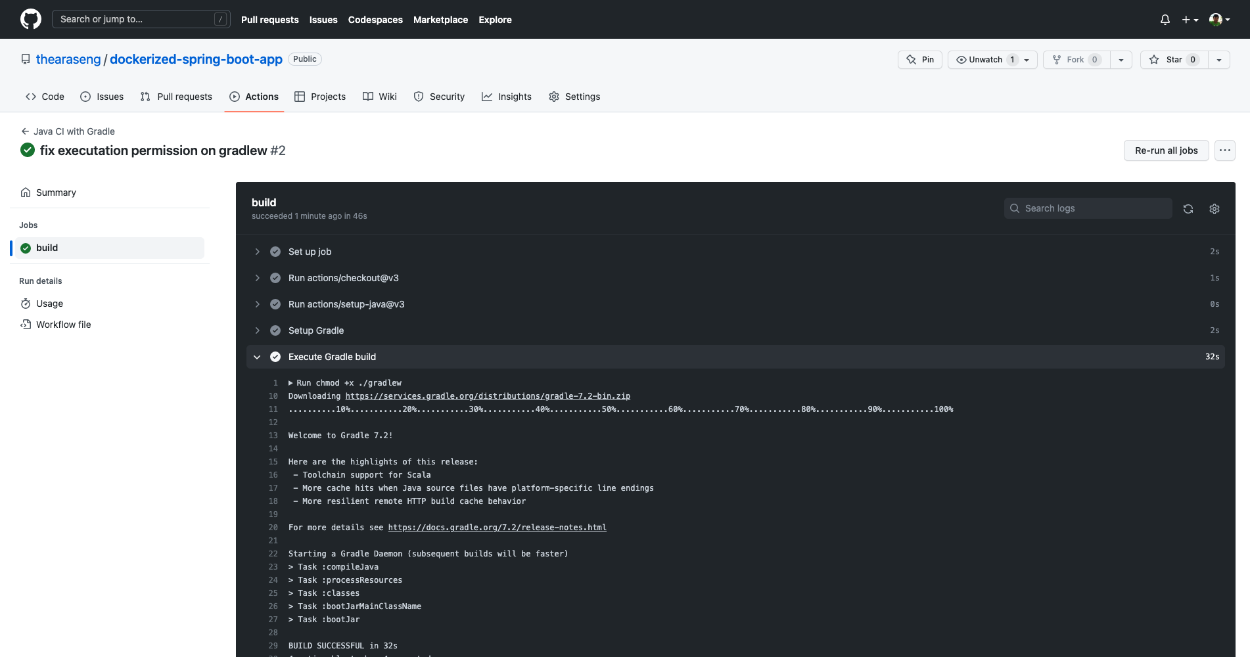The image size is (1250, 657).
Task: Open Marketplace in top bar
Action: click(x=440, y=20)
